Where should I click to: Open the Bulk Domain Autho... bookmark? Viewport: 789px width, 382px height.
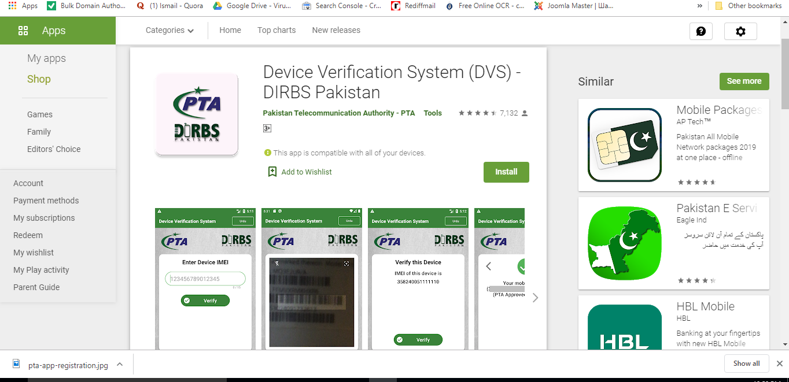(86, 6)
